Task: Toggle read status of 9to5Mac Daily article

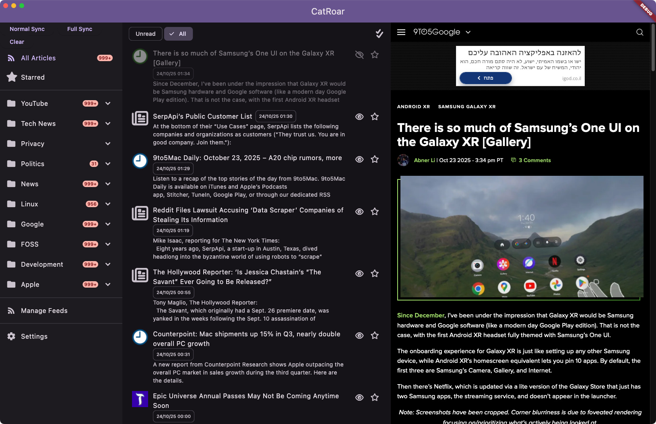Action: [359, 159]
